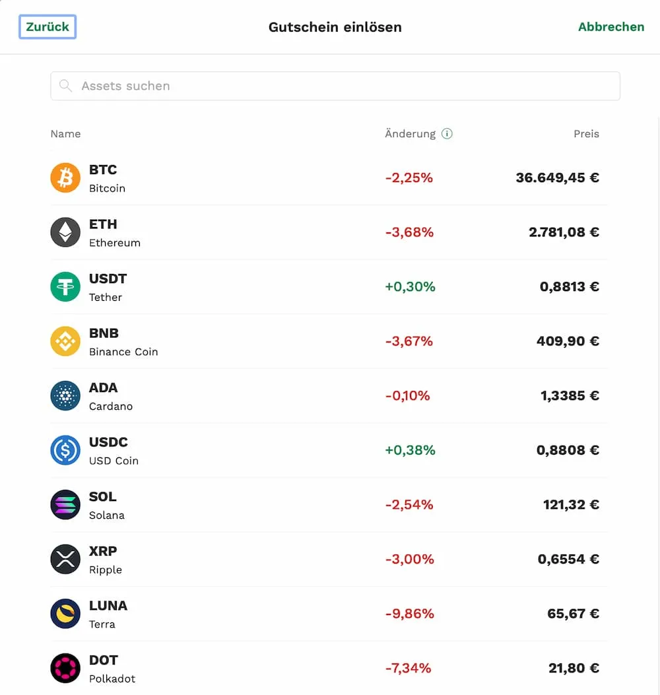Screen dimensions: 660x695
Task: Select the Terra LUNA moon icon
Action: [65, 614]
